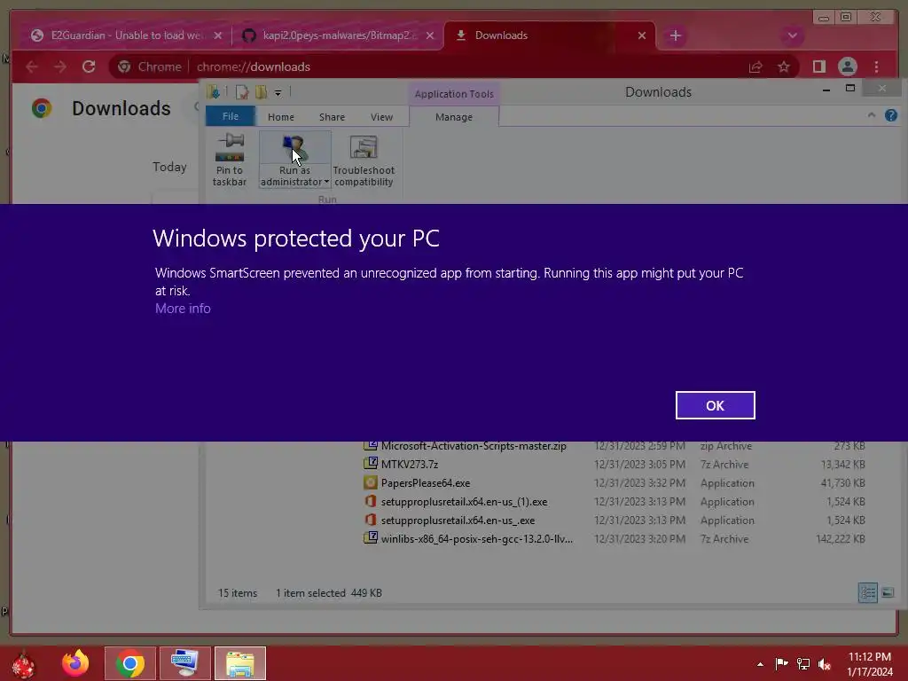Close the E2Guardian tab
The height and width of the screenshot is (681, 908).
(x=218, y=35)
